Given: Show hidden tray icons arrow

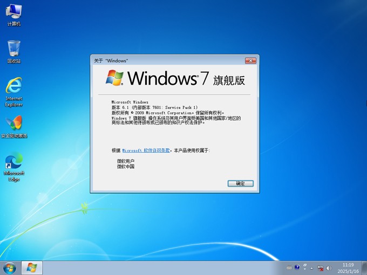Looking at the screenshot, I should pyautogui.click(x=311, y=268).
